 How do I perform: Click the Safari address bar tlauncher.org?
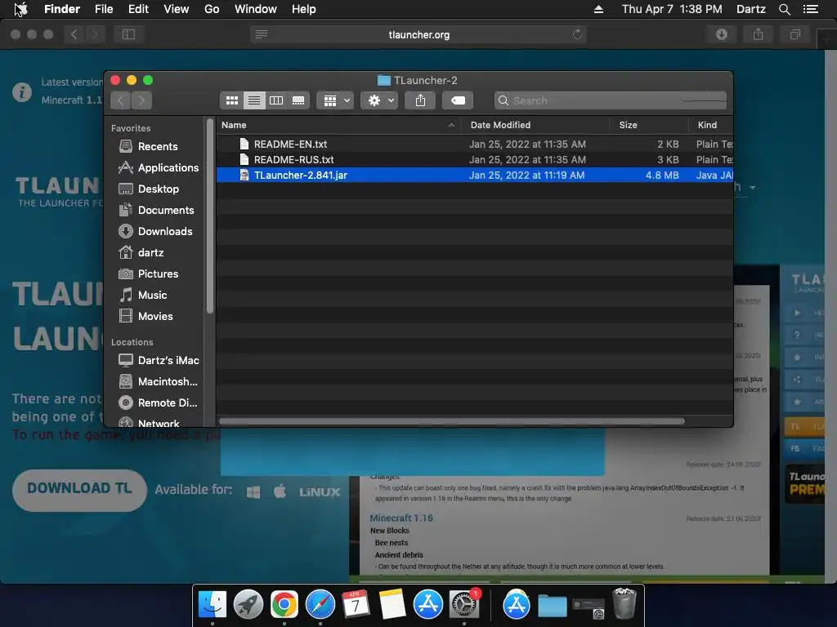[419, 34]
